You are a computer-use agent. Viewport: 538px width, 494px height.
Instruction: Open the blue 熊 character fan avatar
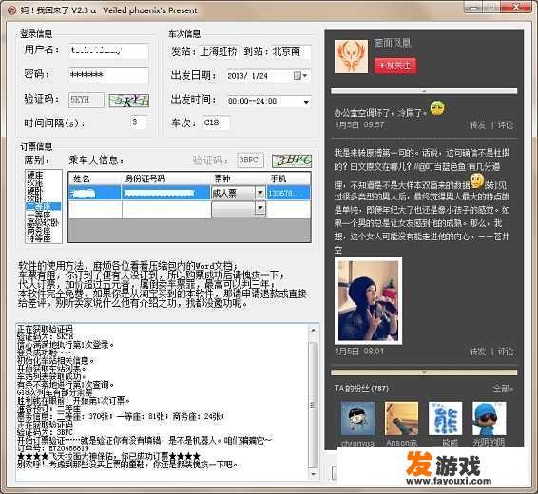coord(446,419)
